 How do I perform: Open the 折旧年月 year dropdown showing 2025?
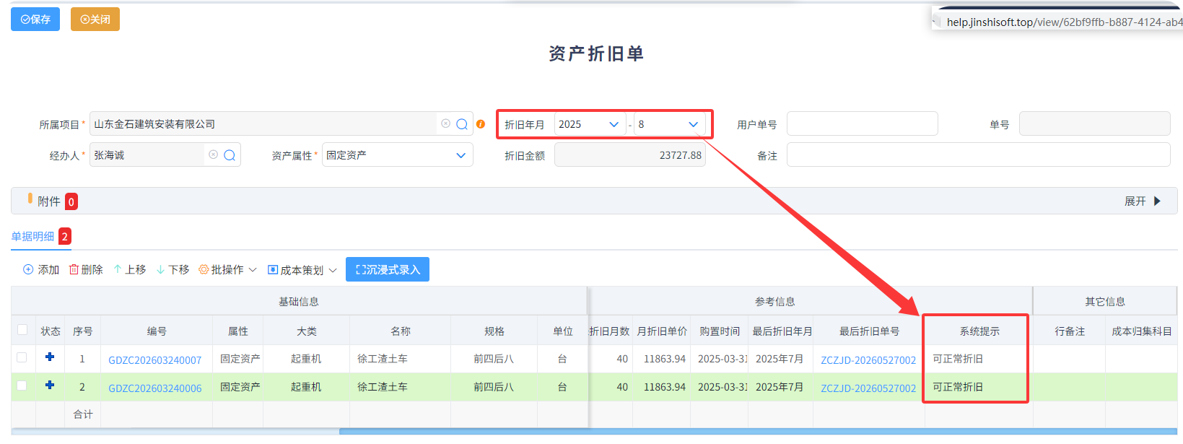(x=590, y=124)
